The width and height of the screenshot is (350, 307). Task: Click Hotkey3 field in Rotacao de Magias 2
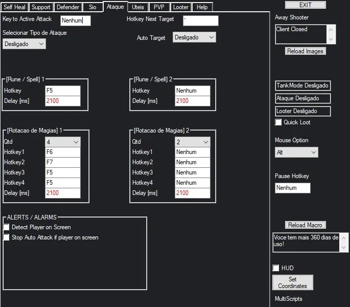(193, 172)
